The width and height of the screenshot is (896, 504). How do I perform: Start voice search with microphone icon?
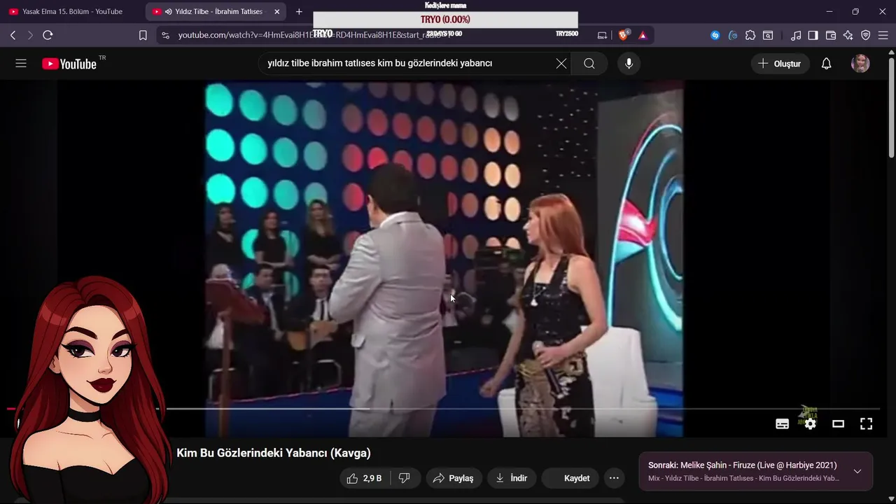pos(629,64)
